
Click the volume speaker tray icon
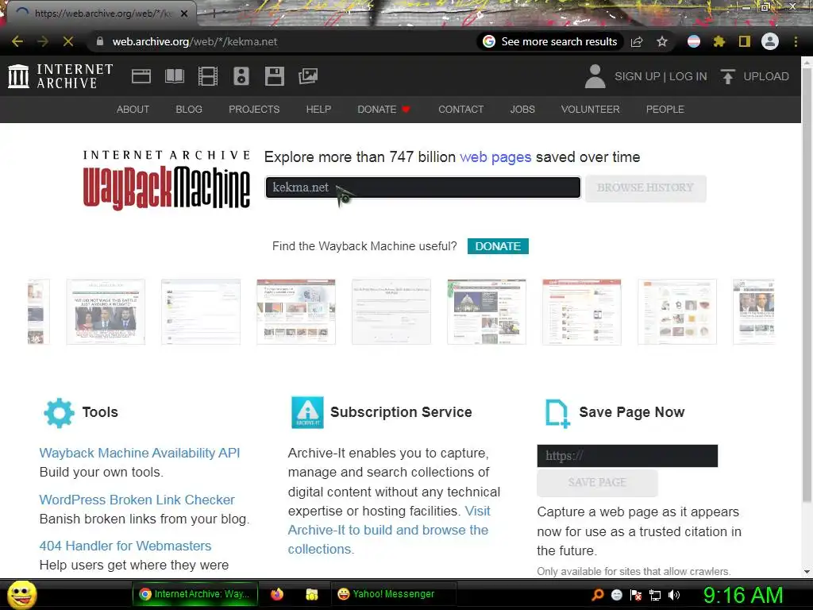(674, 595)
